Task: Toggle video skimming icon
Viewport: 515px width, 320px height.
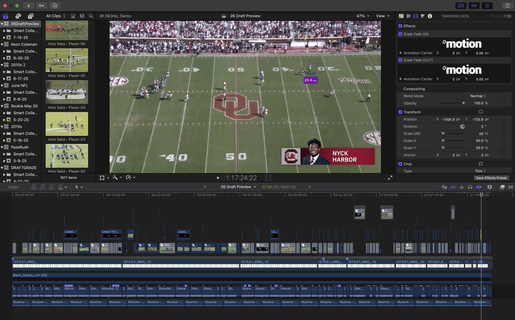Action: click(453, 187)
